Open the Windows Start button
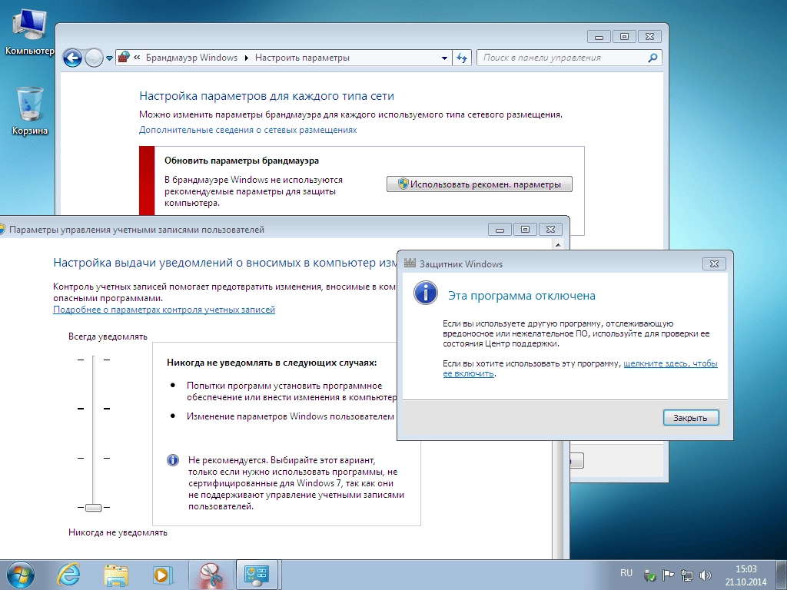This screenshot has height=590, width=787. (21, 575)
